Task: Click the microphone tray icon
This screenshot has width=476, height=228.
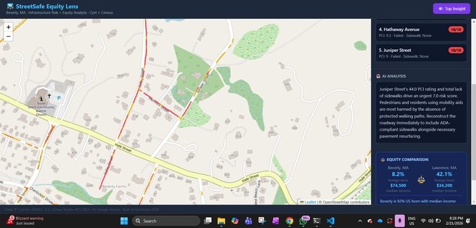Action: coord(399,221)
